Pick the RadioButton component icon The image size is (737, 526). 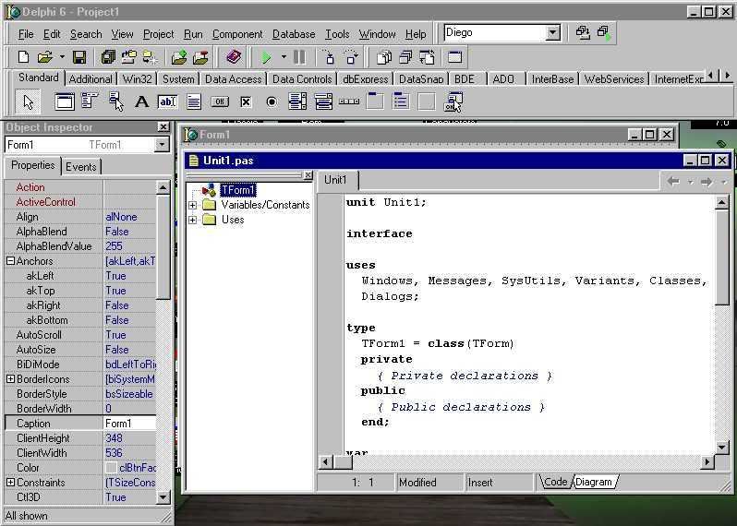click(272, 102)
